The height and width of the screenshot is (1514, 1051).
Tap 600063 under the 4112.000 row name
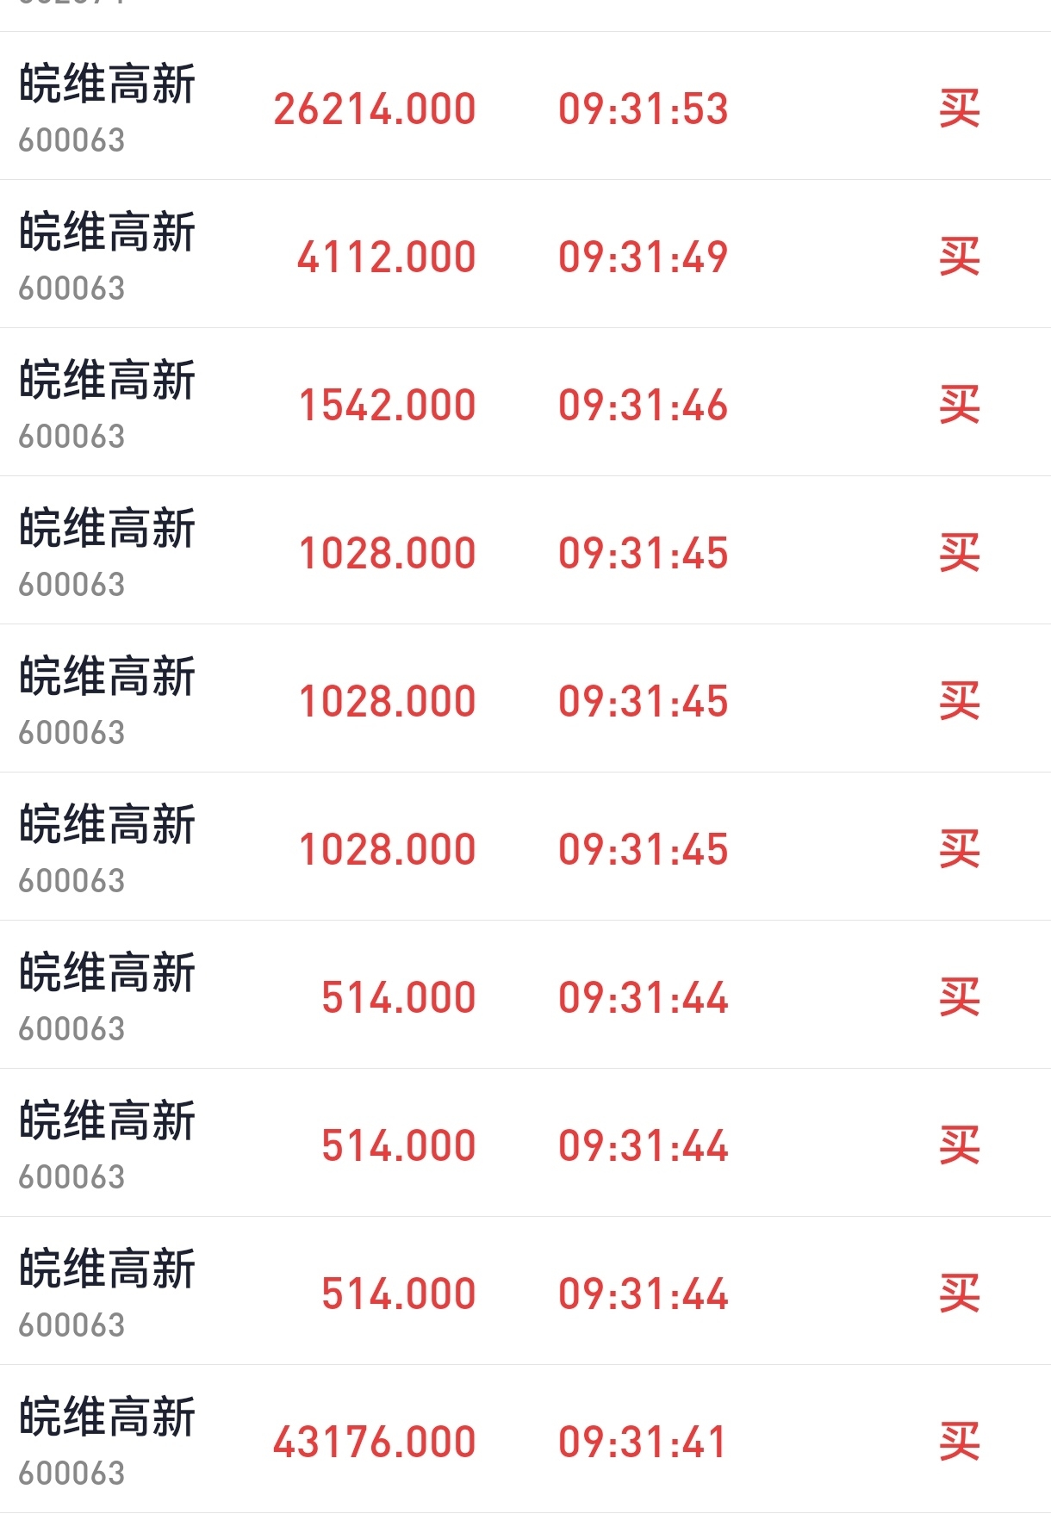click(72, 288)
